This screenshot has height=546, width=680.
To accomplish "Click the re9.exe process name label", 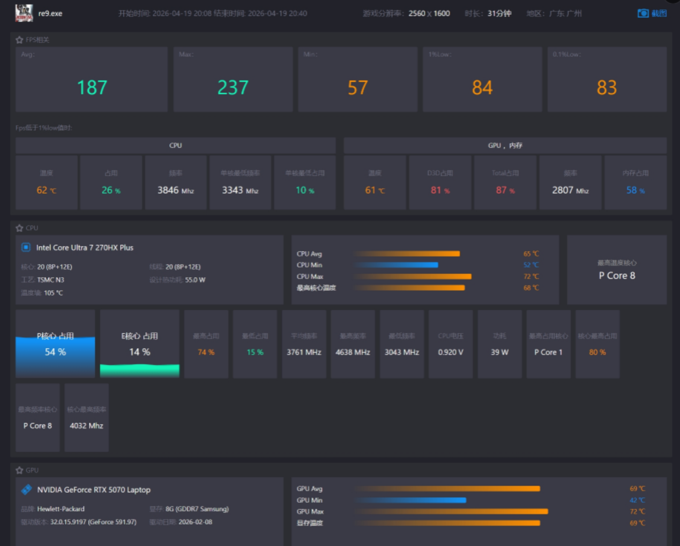I will [50, 13].
